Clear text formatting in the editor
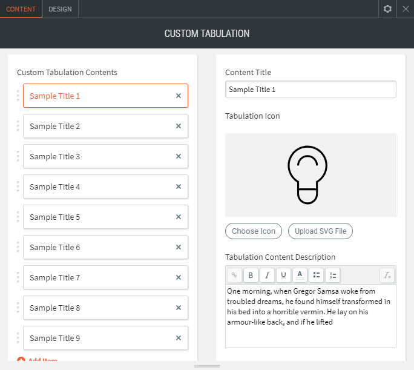 [x=387, y=275]
